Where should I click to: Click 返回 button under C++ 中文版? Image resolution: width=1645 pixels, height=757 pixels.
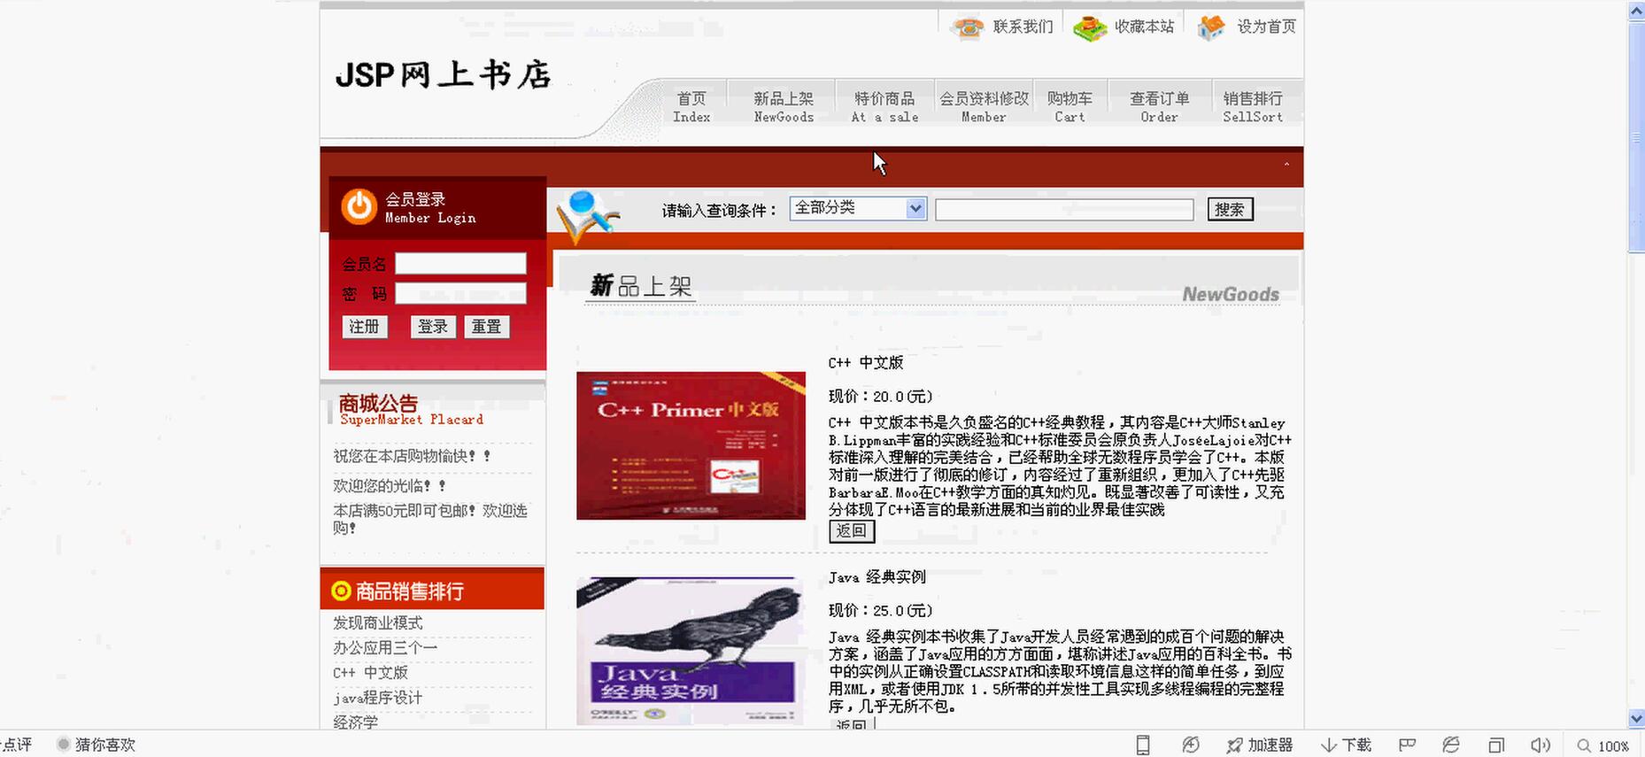click(852, 531)
